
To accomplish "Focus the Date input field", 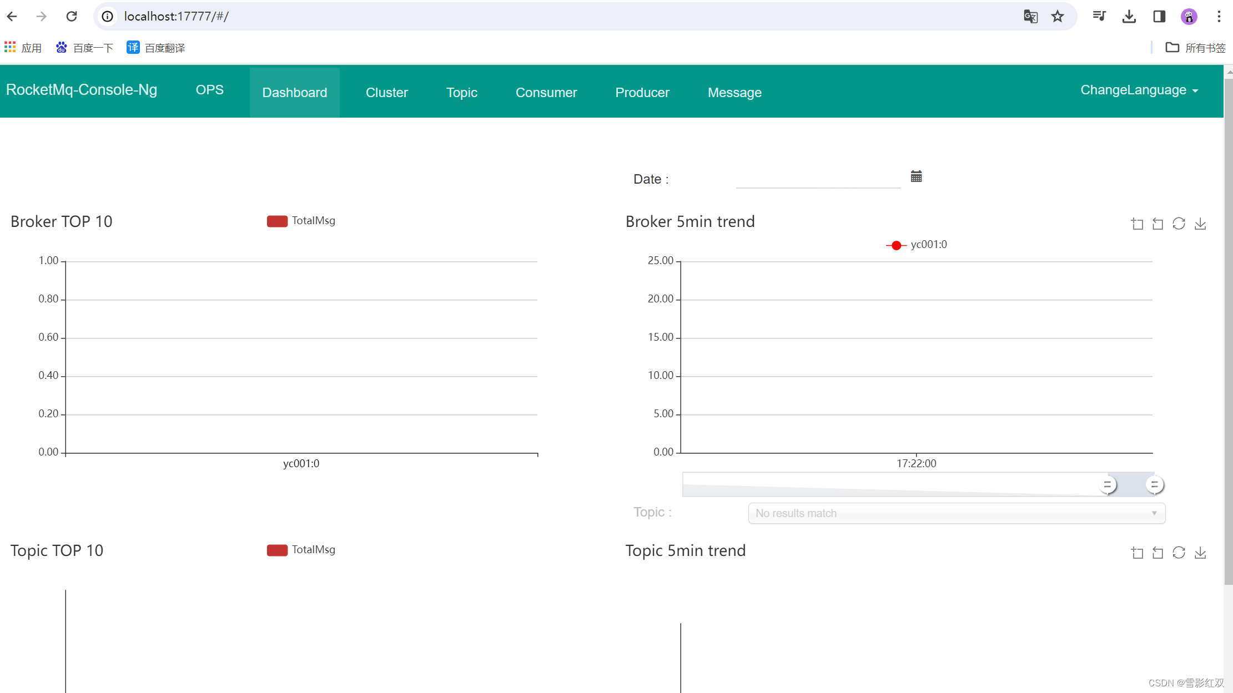I will pyautogui.click(x=818, y=179).
